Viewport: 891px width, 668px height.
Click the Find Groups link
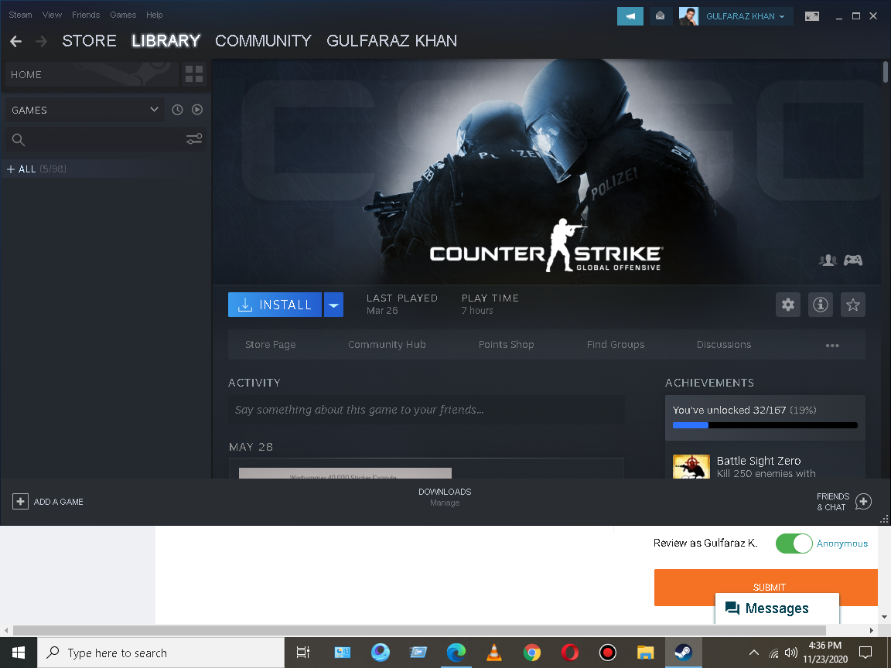[x=616, y=345]
